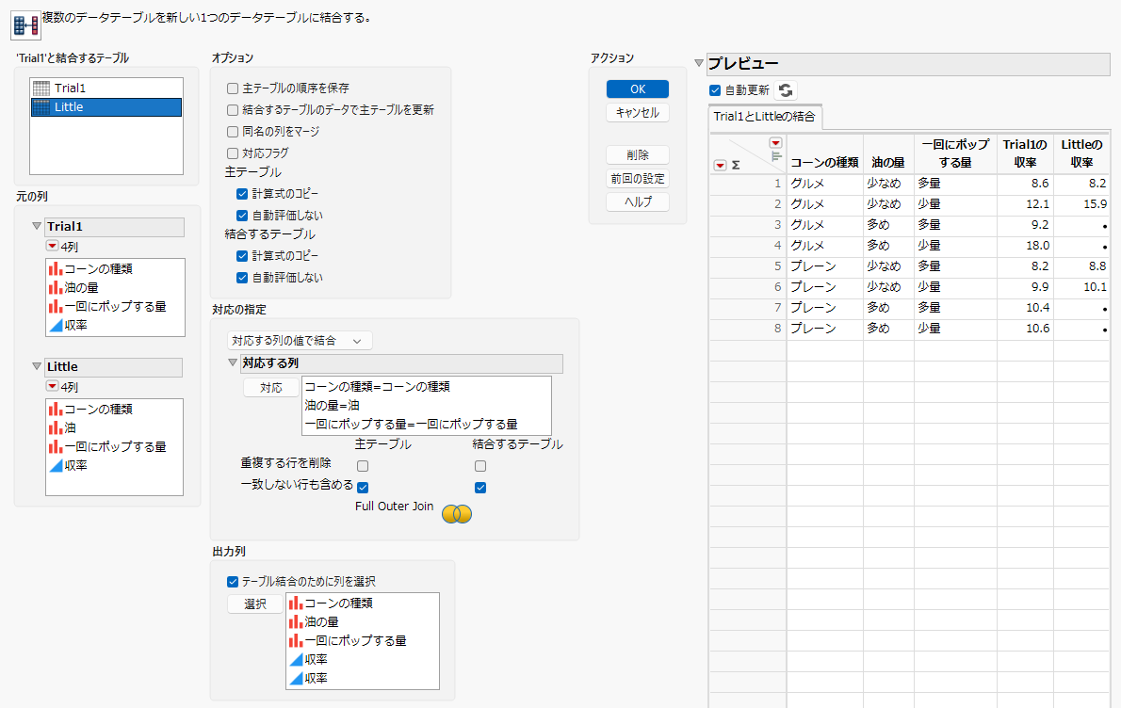Open the red triangle menu for Trial1's 4列

[52, 246]
